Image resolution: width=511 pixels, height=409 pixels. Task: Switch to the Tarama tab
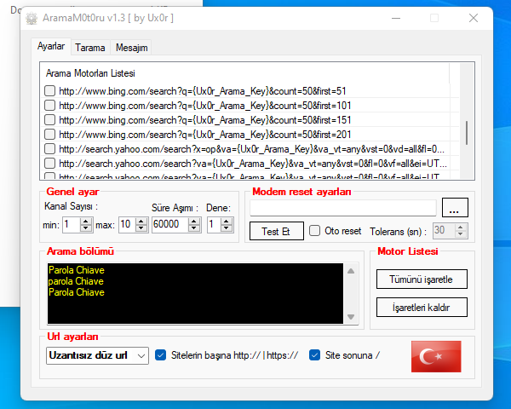pyautogui.click(x=89, y=48)
